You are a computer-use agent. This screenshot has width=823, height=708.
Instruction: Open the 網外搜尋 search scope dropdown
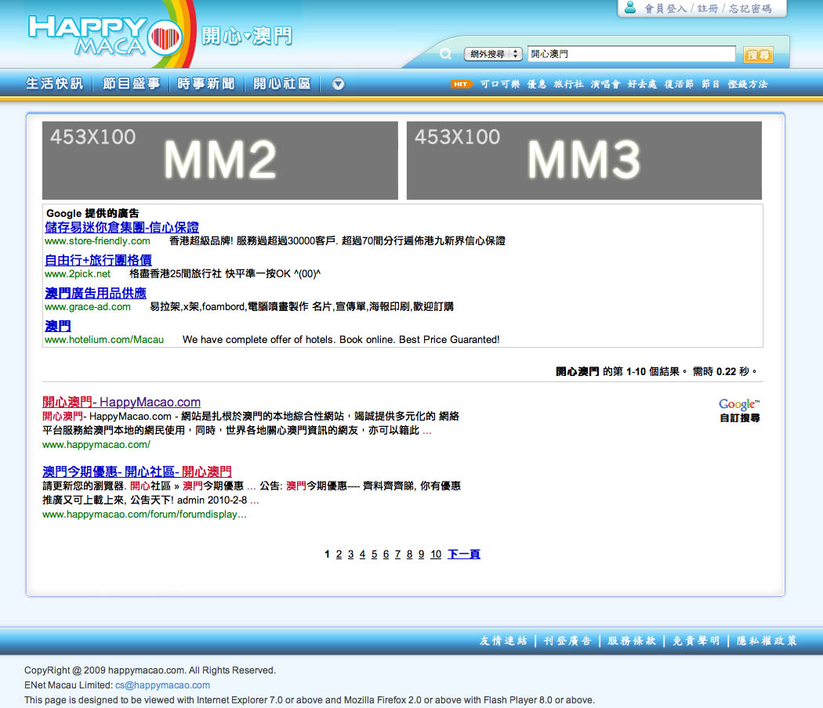pyautogui.click(x=493, y=54)
